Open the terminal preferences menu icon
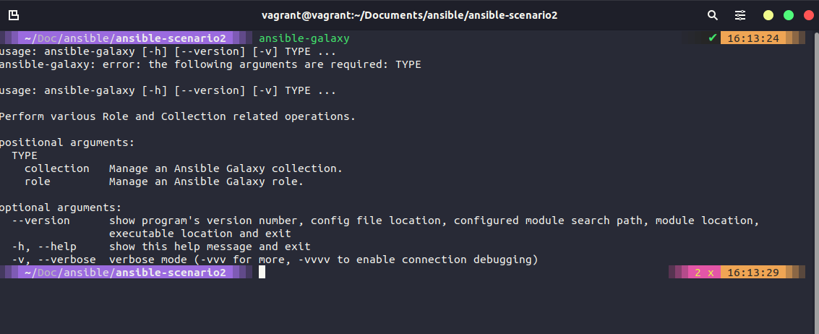This screenshot has width=819, height=334. [740, 15]
